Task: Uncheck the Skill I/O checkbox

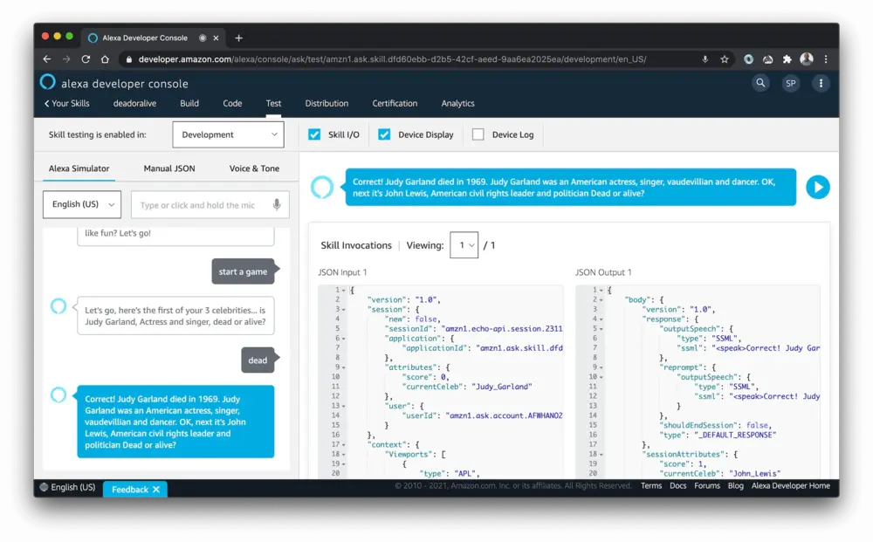Action: [x=314, y=134]
